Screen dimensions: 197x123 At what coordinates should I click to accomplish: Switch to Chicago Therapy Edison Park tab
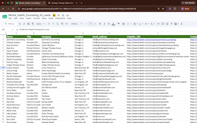[63, 3]
